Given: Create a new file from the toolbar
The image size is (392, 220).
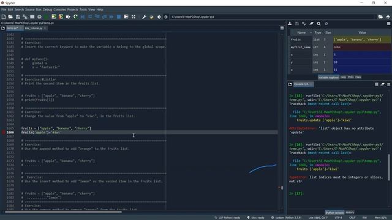Looking at the screenshot, I should [4, 16].
